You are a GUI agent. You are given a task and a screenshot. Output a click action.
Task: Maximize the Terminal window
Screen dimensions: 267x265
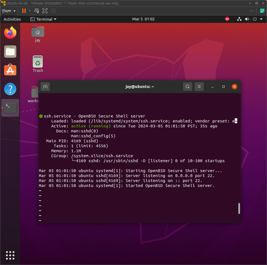click(x=223, y=87)
